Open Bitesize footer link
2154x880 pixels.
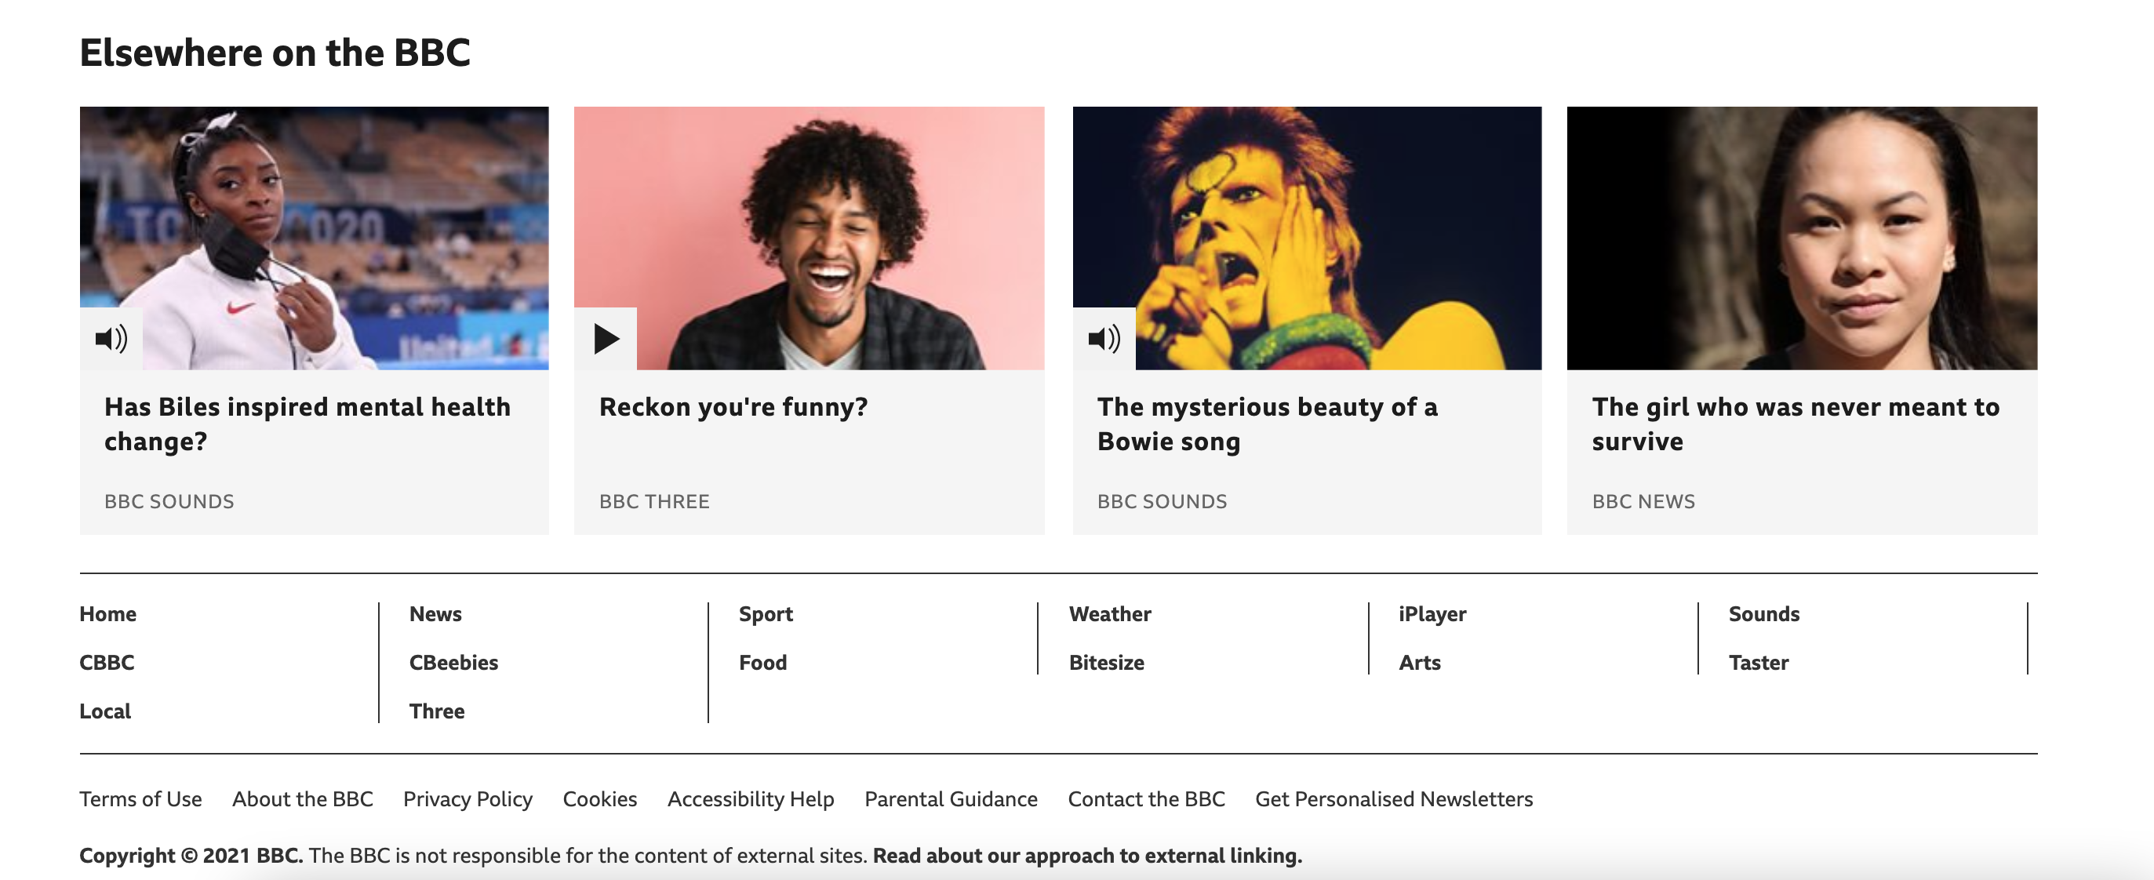pyautogui.click(x=1106, y=663)
